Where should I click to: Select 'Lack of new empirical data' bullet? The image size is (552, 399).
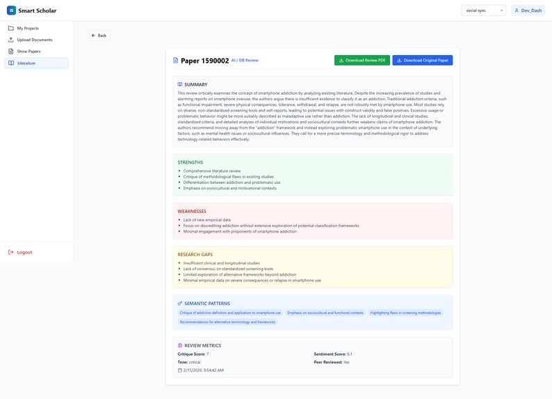click(x=207, y=220)
